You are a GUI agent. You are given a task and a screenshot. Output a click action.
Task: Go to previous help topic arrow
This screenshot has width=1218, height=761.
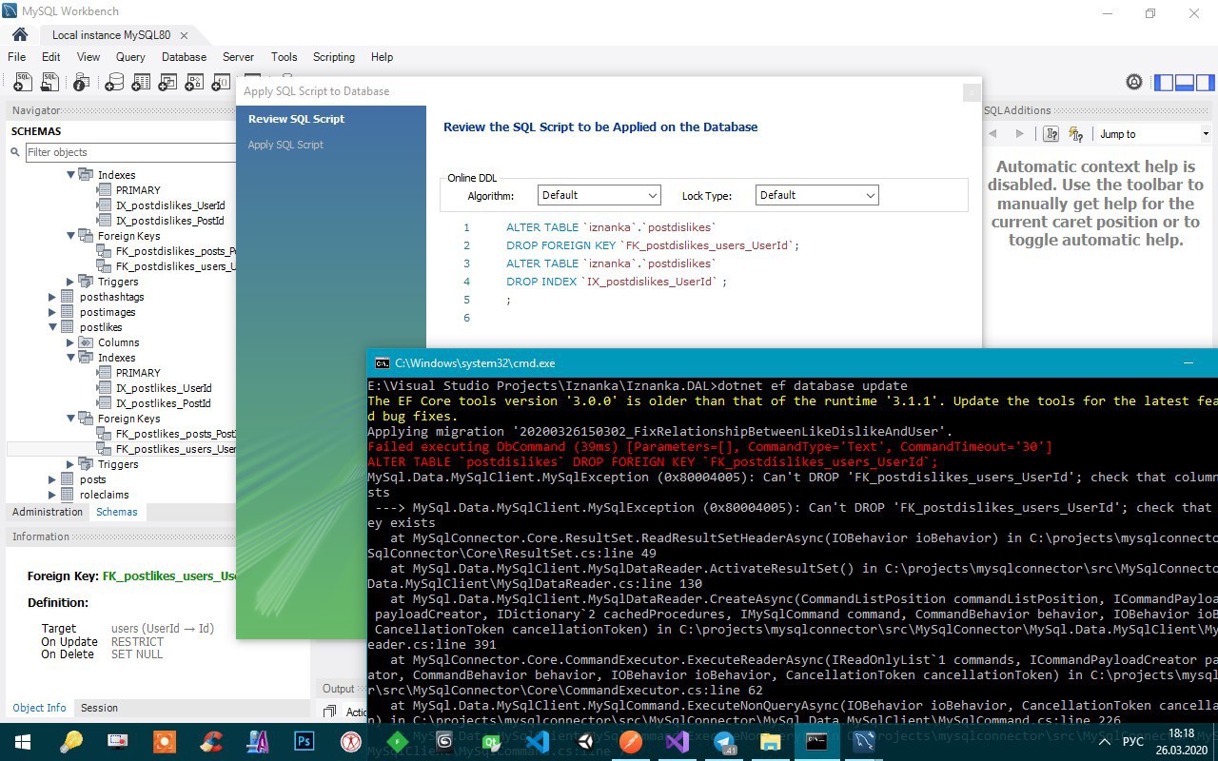[x=993, y=134]
